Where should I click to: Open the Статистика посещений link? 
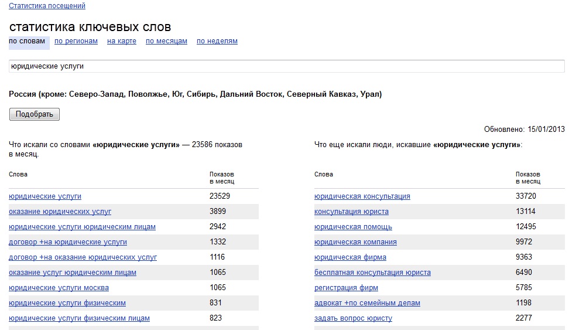click(47, 6)
